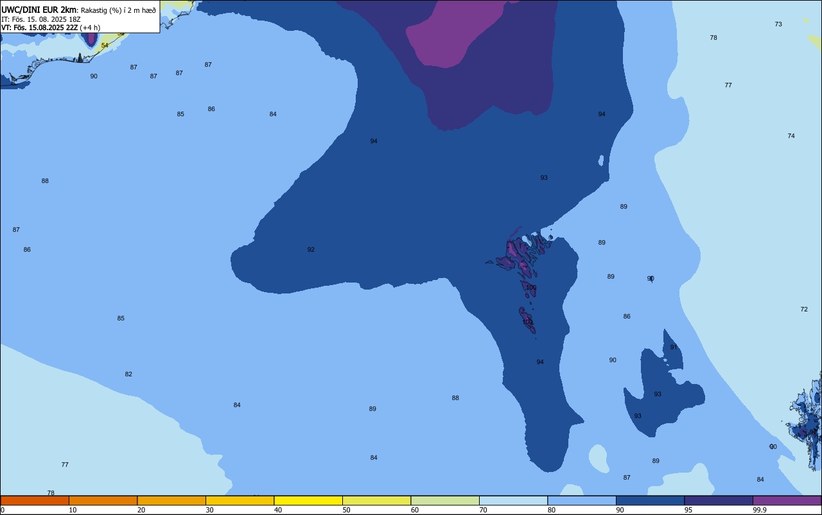Pick the 40–50 bright yellow legend swatch

pos(308,500)
